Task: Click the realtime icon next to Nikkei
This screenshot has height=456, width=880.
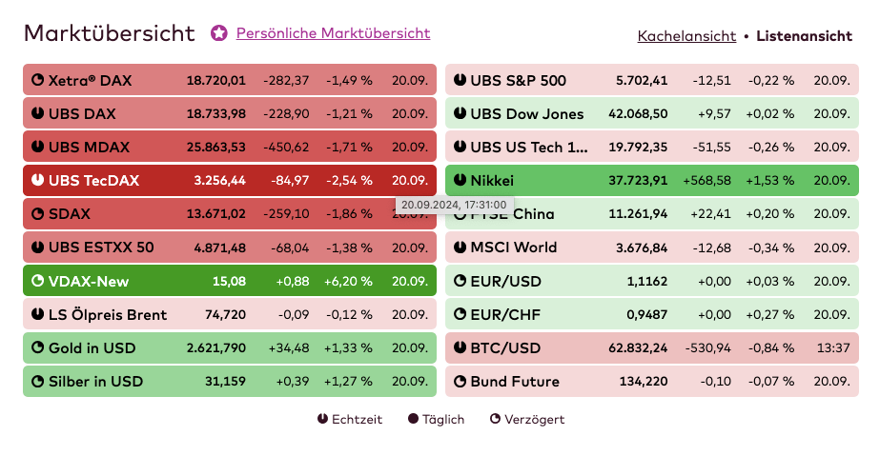Action: [x=460, y=180]
